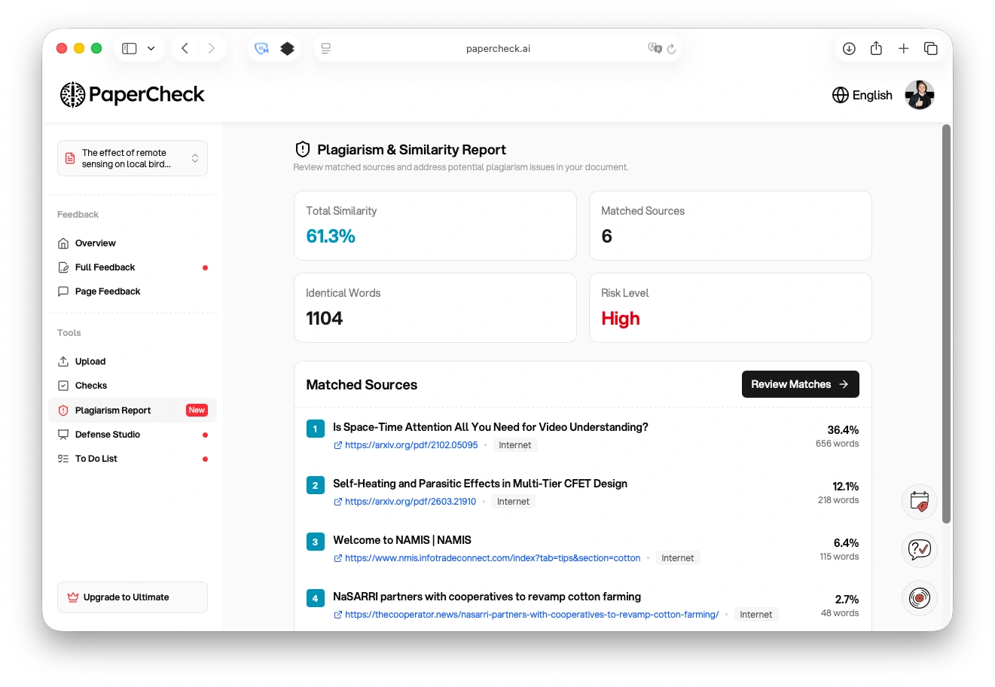Click the Overview home icon in sidebar
This screenshot has height=687, width=995.
(x=63, y=243)
